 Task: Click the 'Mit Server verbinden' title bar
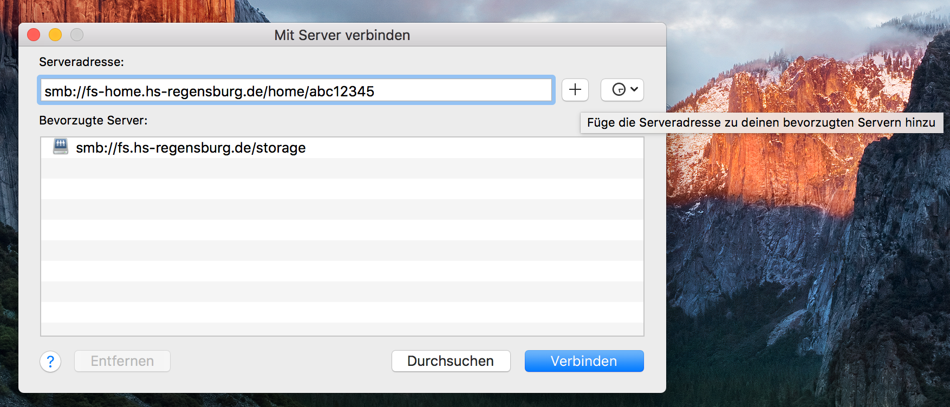click(342, 35)
